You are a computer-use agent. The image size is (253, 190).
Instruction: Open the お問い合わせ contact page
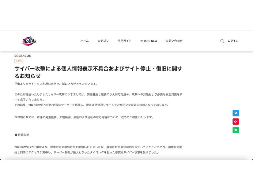coord(174,40)
